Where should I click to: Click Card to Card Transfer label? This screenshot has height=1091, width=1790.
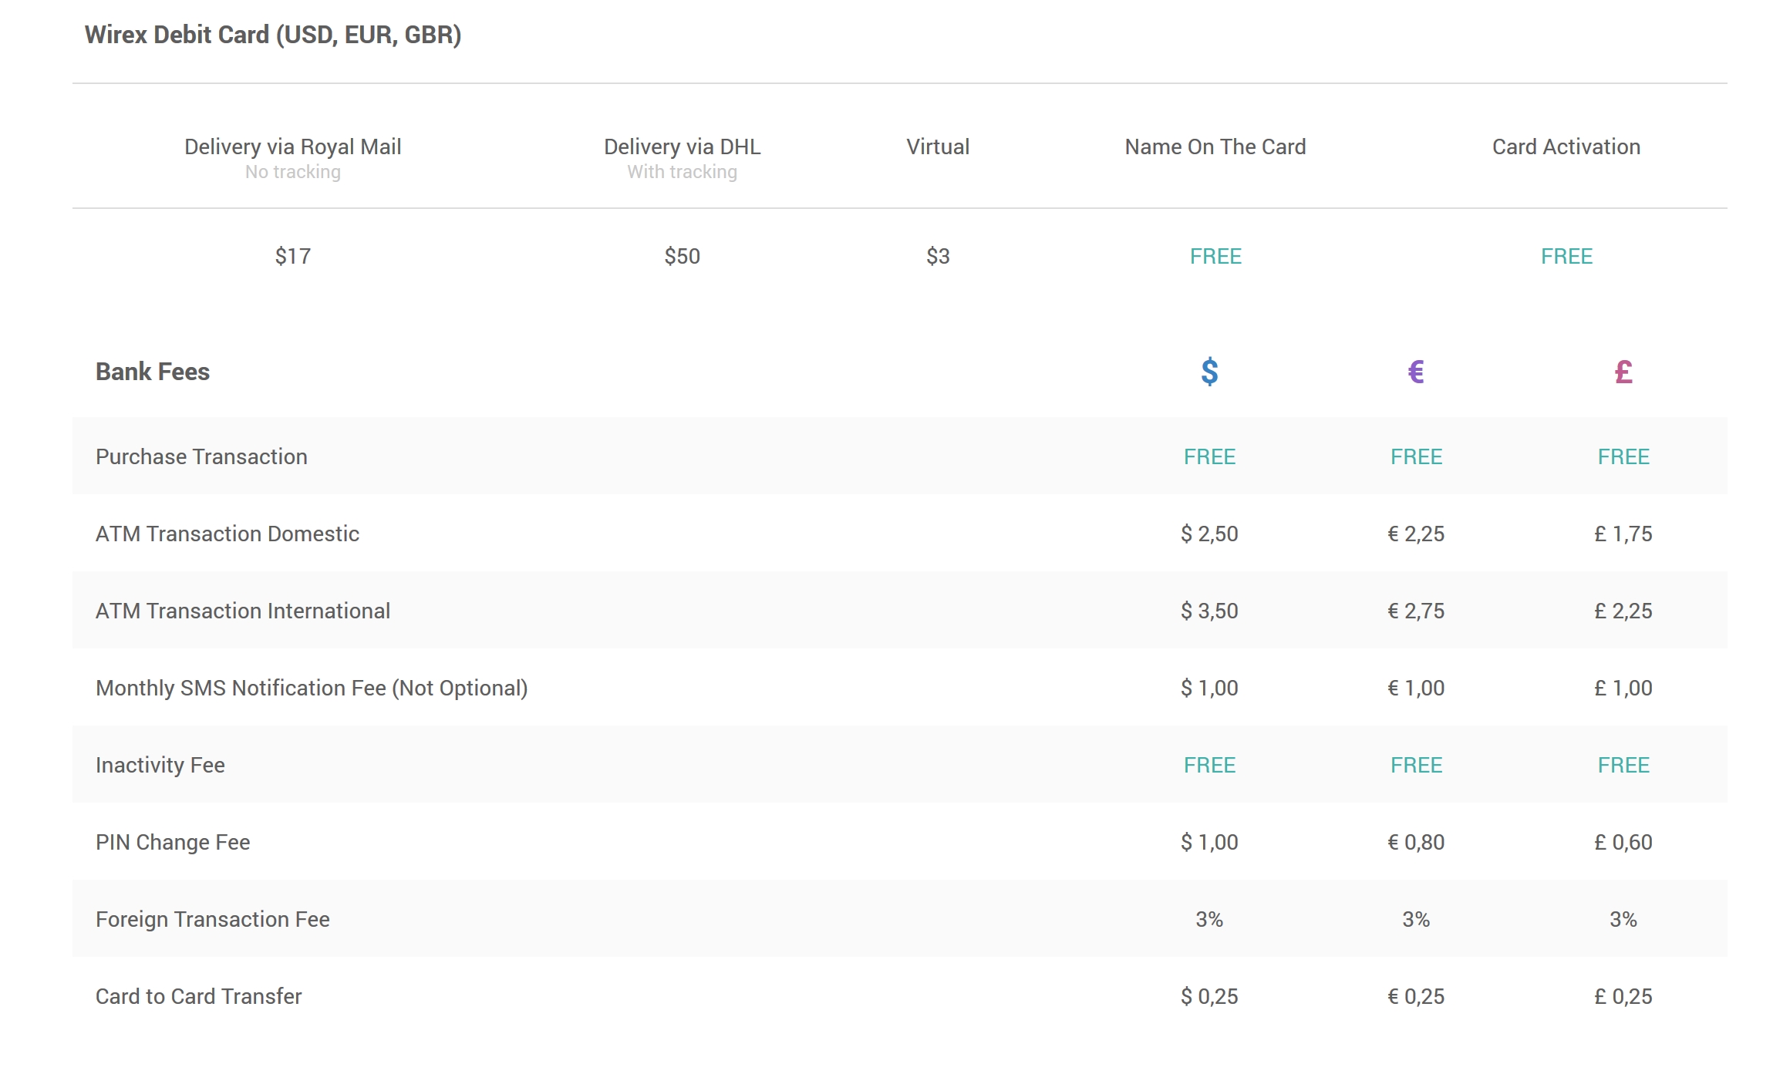tap(199, 996)
